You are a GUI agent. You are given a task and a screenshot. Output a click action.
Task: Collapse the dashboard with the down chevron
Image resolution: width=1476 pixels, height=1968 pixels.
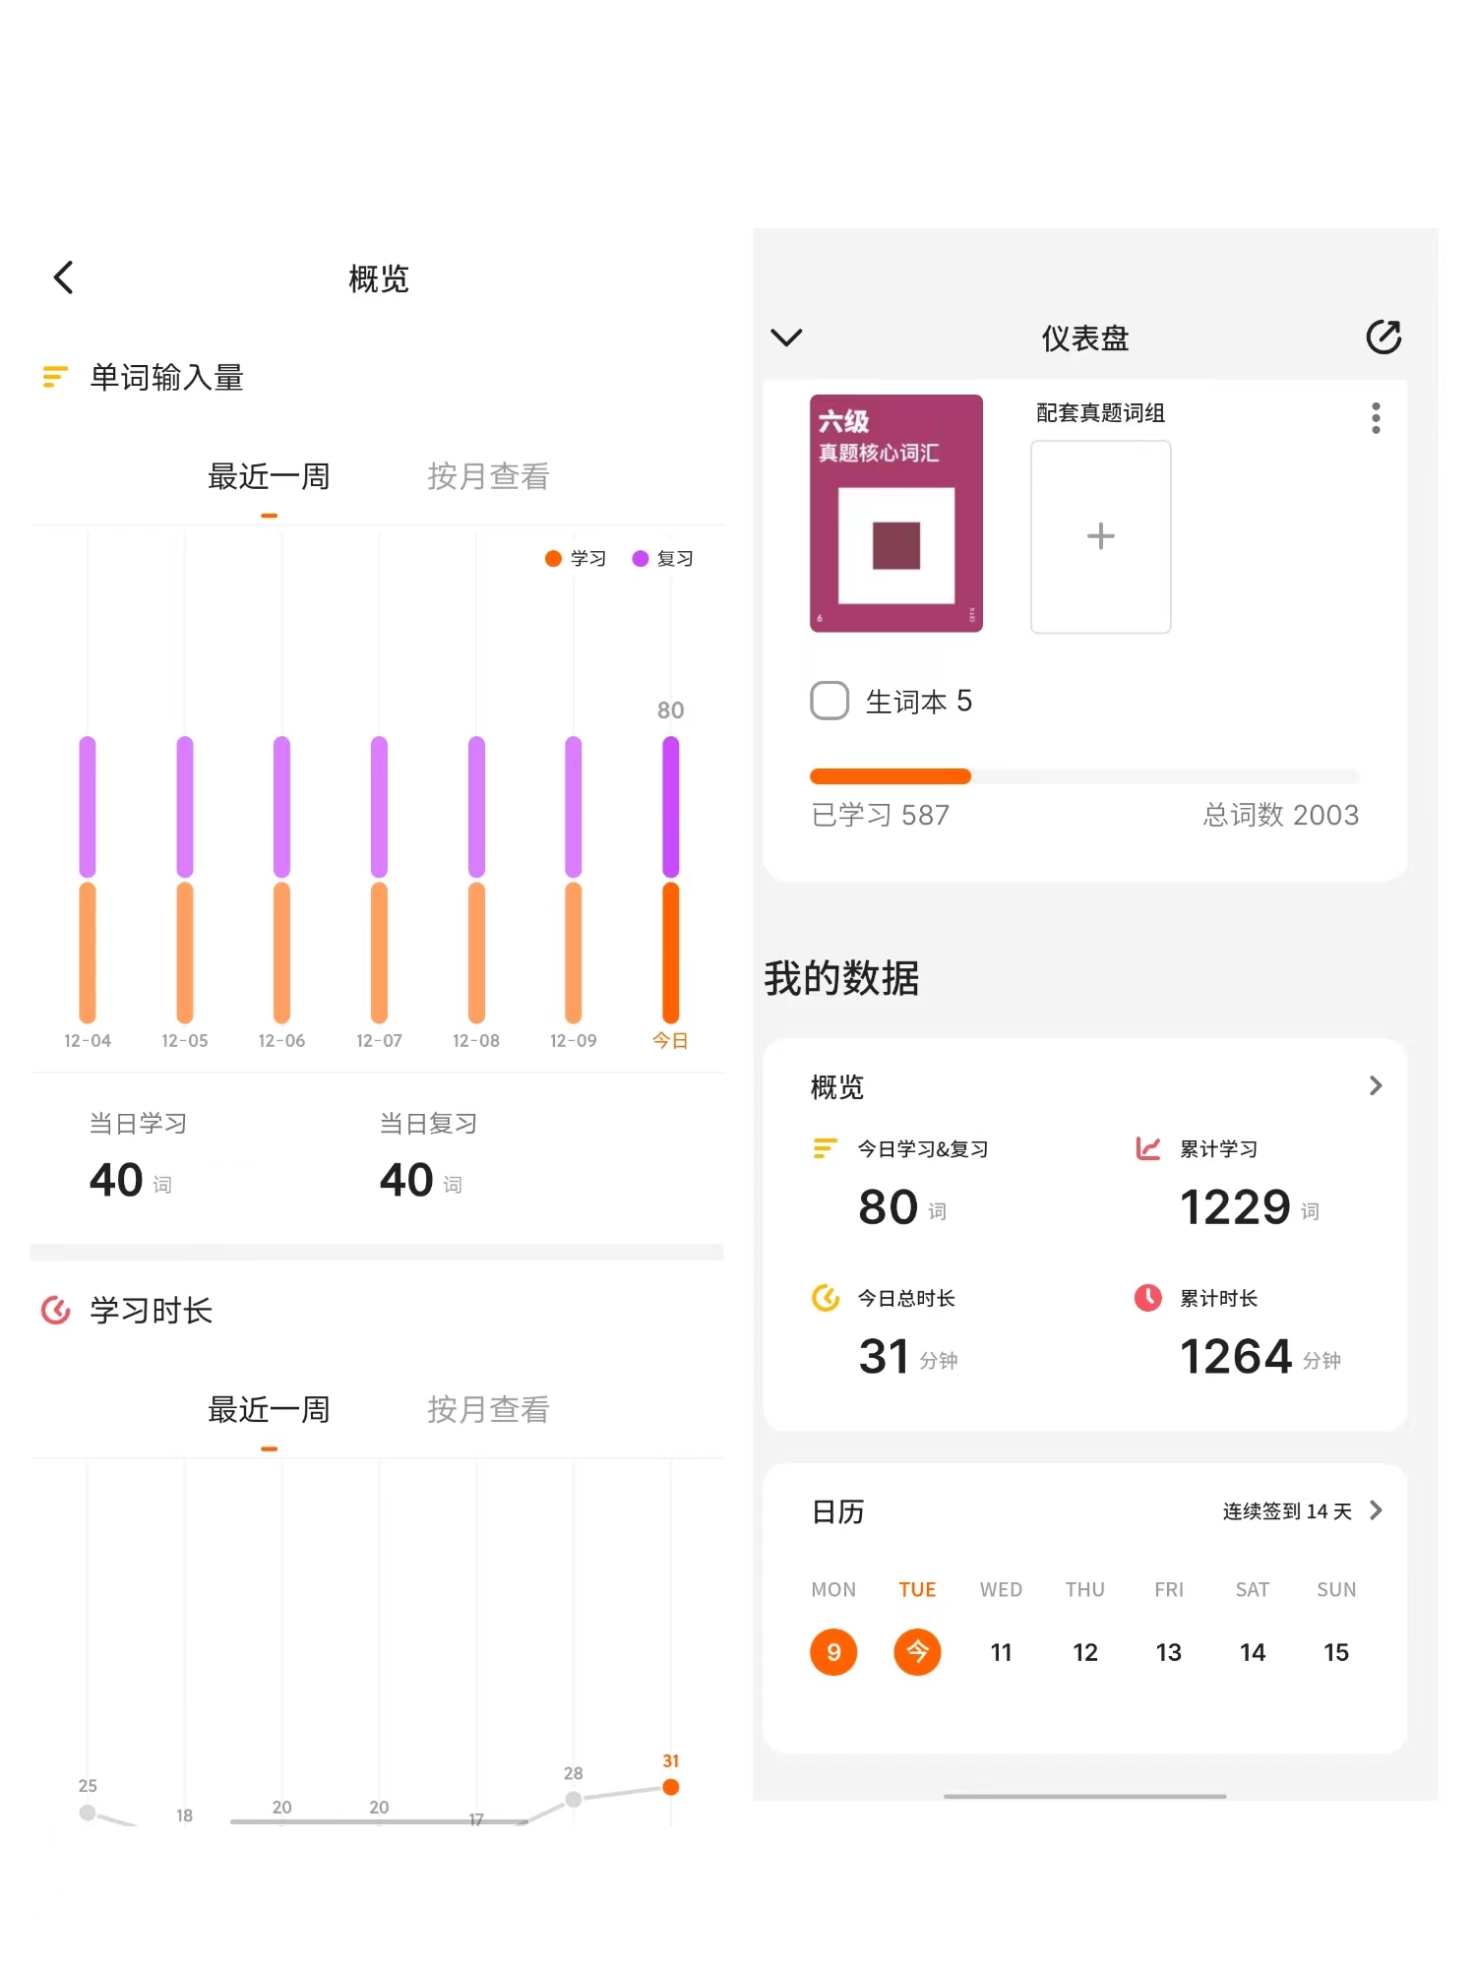pos(786,338)
